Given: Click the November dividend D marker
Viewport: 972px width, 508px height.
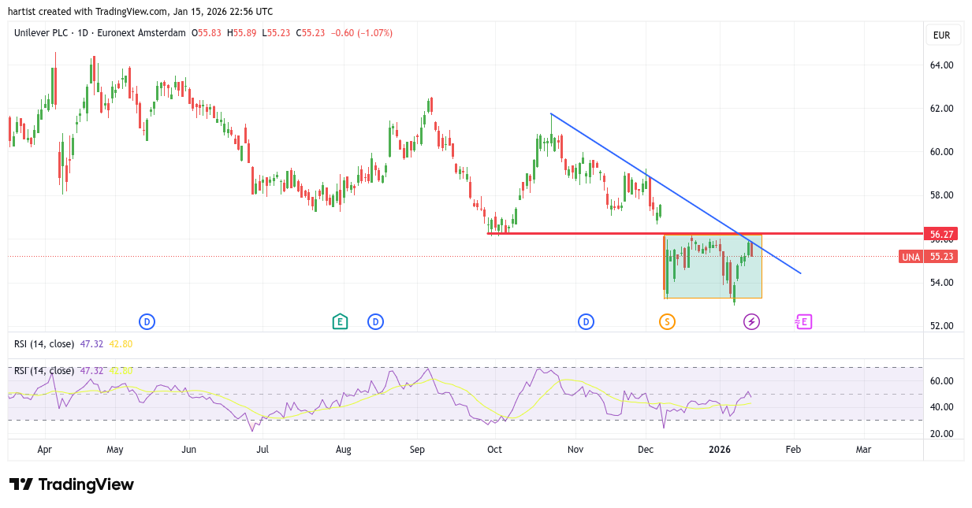Looking at the screenshot, I should coord(586,321).
